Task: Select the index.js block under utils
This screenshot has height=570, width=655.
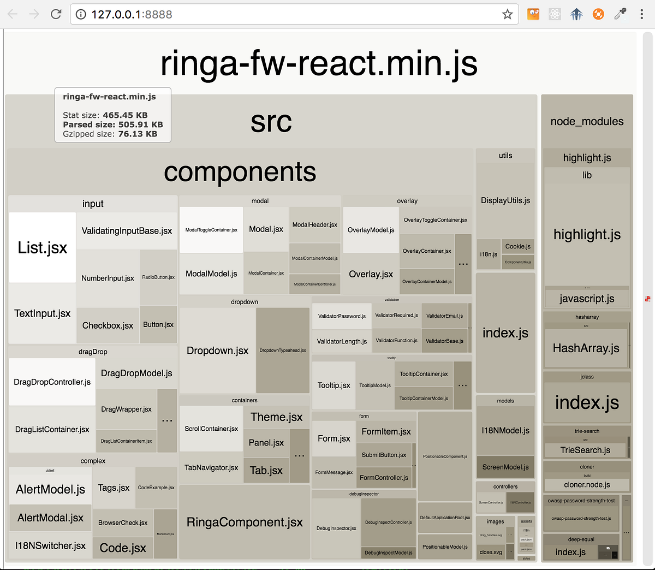Action: pos(505,333)
